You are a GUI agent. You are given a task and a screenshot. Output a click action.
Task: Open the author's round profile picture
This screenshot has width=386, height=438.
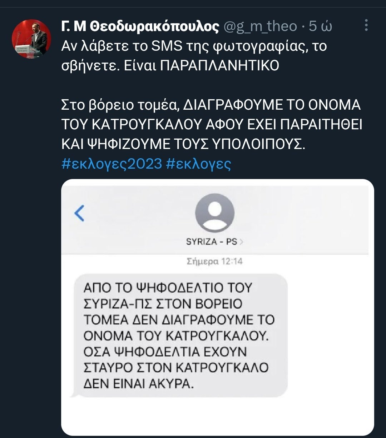pyautogui.click(x=31, y=39)
